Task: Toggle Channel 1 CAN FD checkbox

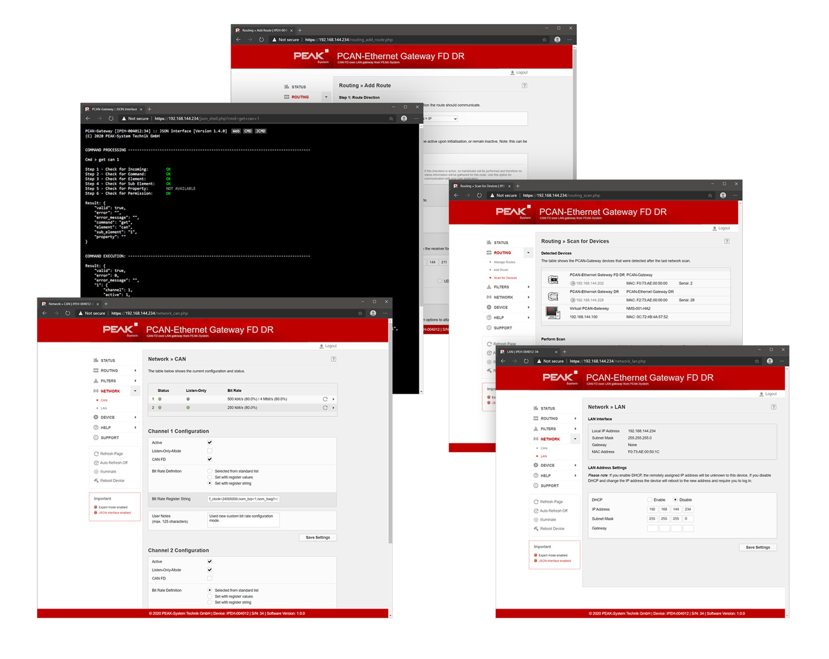Action: click(210, 459)
